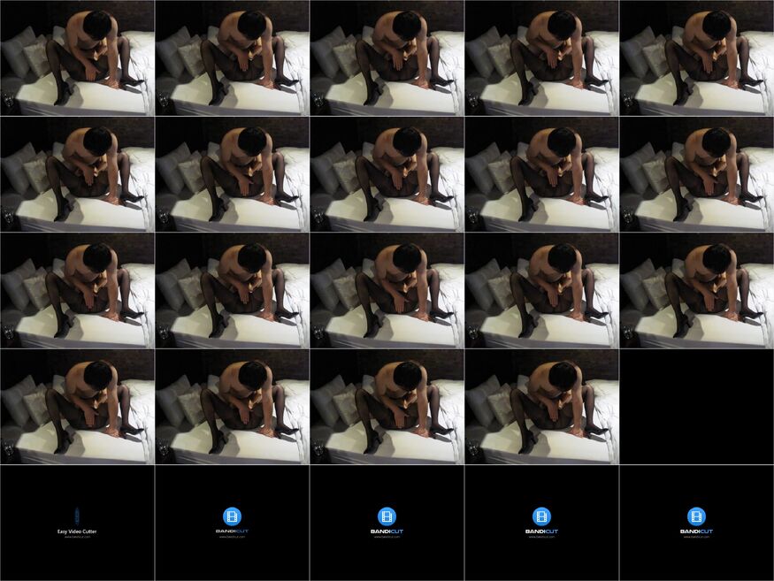Click the BANDICUT wordmark in the fourth bottom-row frame

pos(541,531)
